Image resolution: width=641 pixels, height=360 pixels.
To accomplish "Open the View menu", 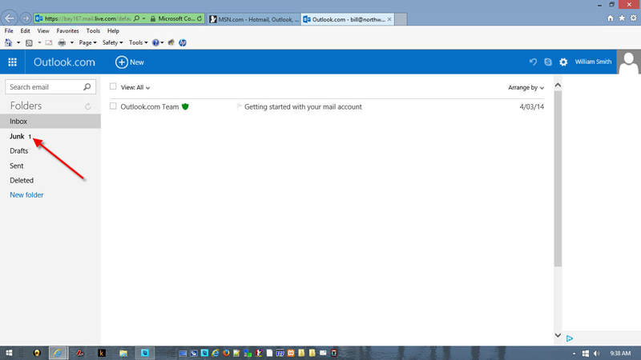I will pyautogui.click(x=43, y=30).
